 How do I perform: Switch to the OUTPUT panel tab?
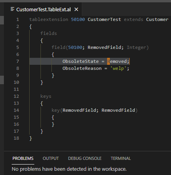point(51,158)
